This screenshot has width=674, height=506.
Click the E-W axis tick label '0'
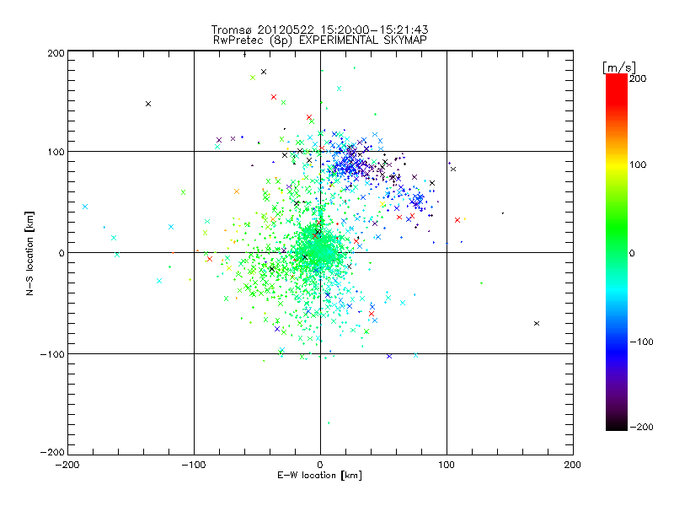point(320,465)
